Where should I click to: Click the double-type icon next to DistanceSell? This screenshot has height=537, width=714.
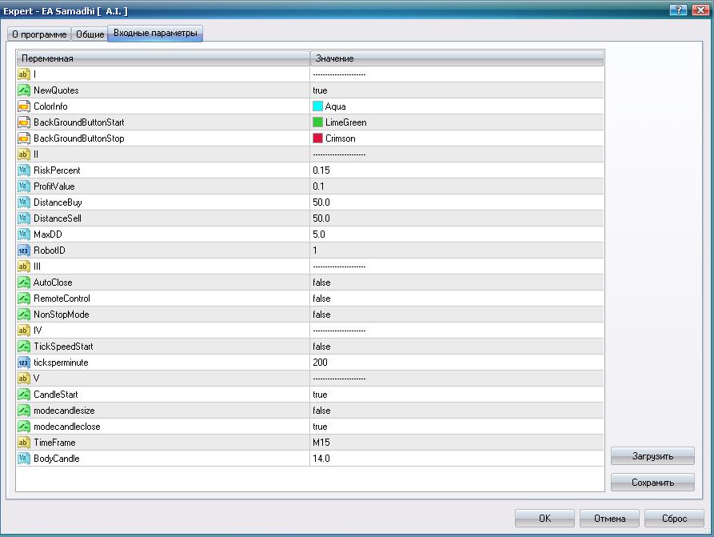[24, 218]
